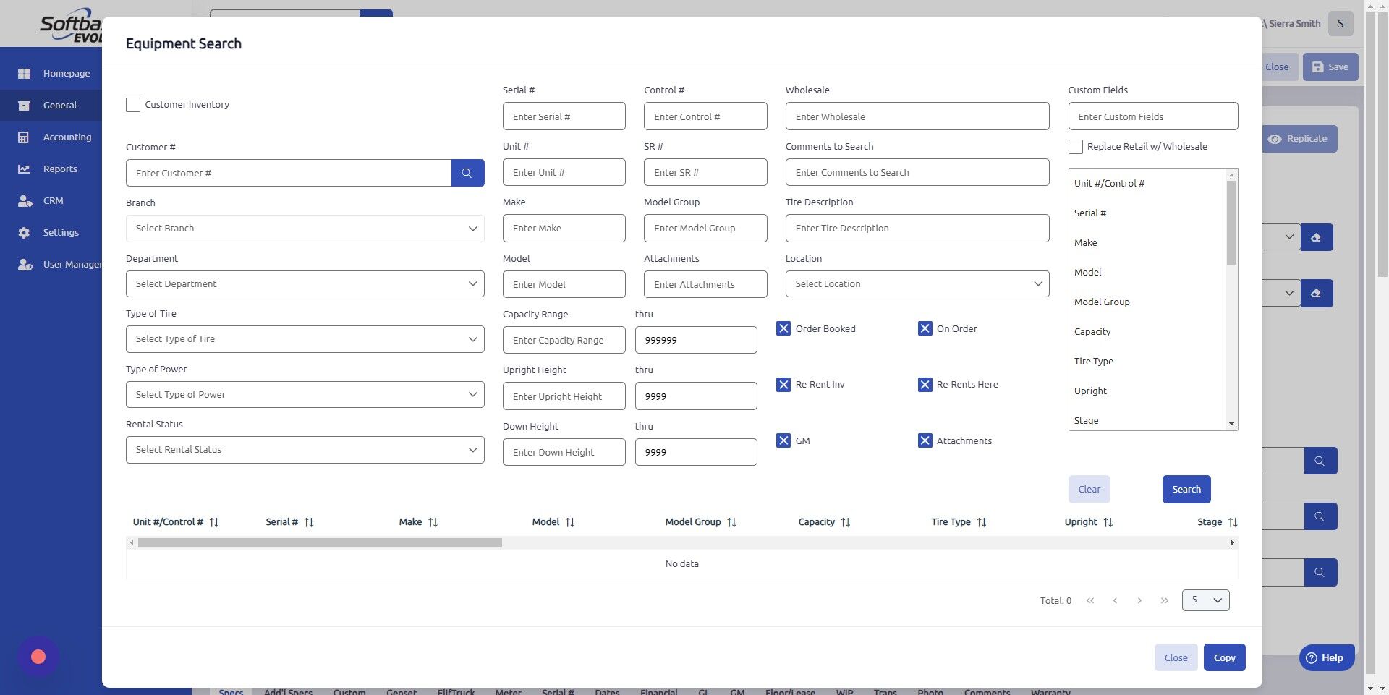Open the Warranty tab
The width and height of the screenshot is (1389, 695).
click(1050, 691)
